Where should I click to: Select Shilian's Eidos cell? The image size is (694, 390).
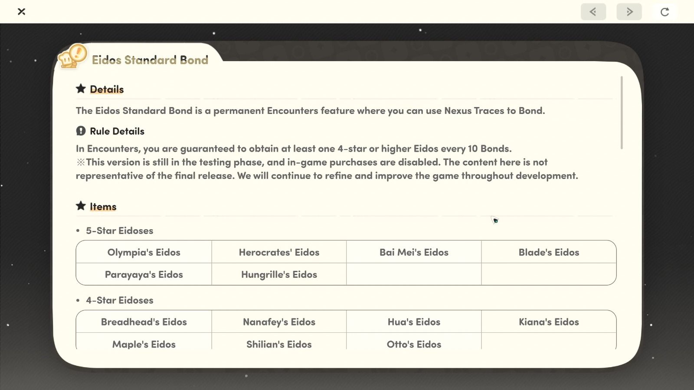(x=279, y=341)
